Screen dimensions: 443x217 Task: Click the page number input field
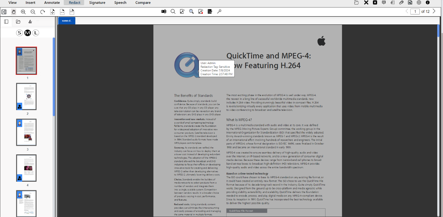click(x=415, y=12)
